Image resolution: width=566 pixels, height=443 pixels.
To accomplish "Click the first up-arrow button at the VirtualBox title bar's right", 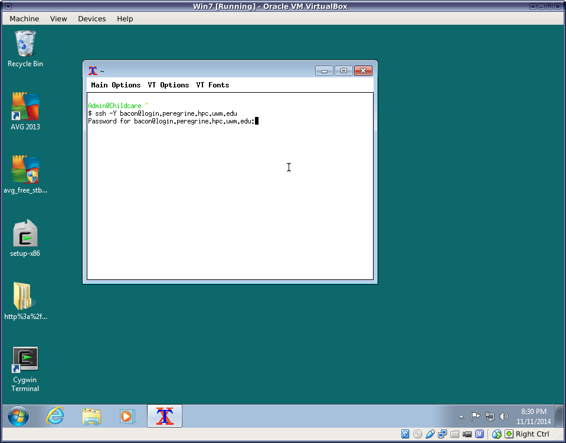I will (533, 6).
